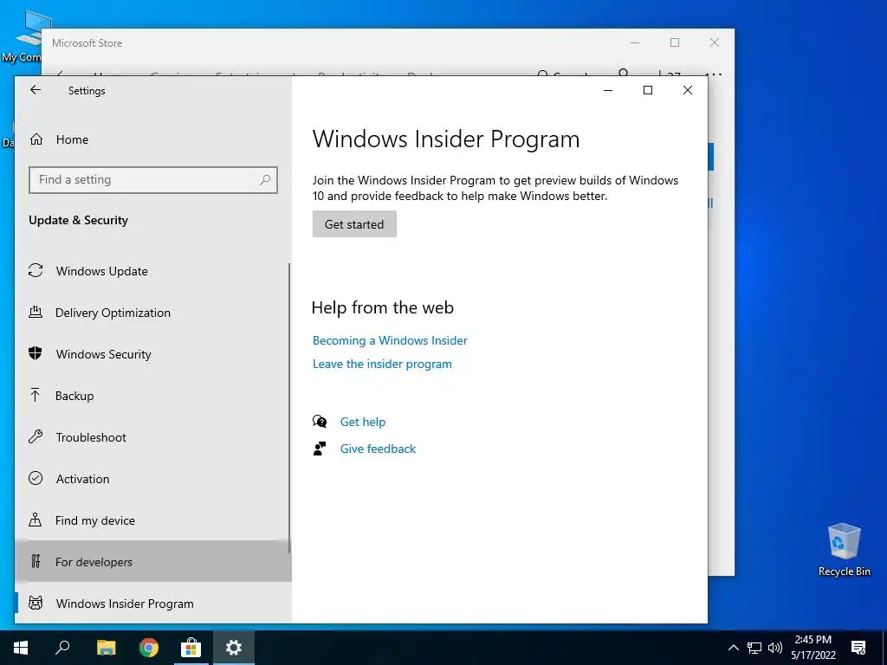887x665 pixels.
Task: Open File Explorer from the taskbar
Action: 106,648
